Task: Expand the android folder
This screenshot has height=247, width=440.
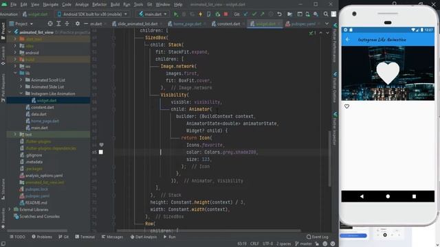Action: pos(15,52)
